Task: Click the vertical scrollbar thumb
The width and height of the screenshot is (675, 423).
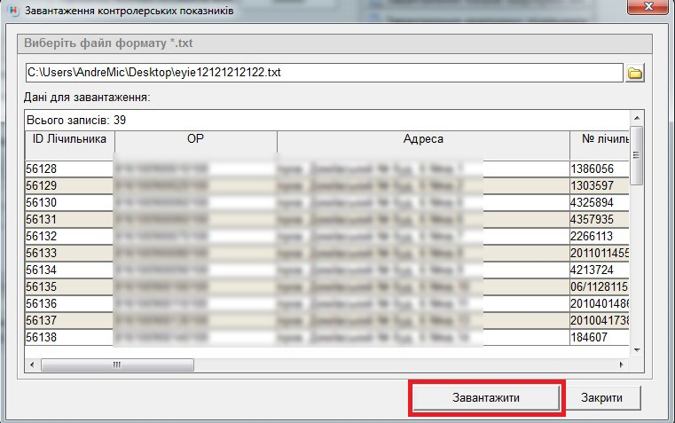Action: (x=636, y=155)
